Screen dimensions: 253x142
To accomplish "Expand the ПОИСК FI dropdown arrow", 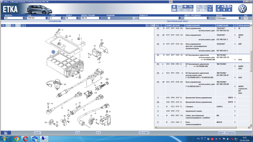I will pos(180,18).
